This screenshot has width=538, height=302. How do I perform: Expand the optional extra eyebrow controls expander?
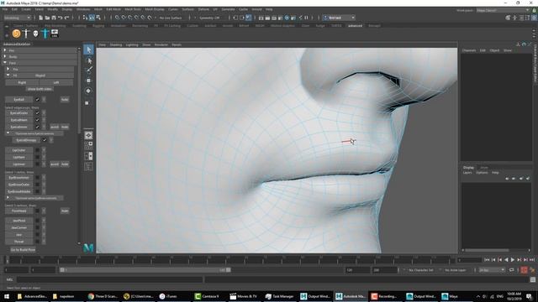click(x=8, y=198)
